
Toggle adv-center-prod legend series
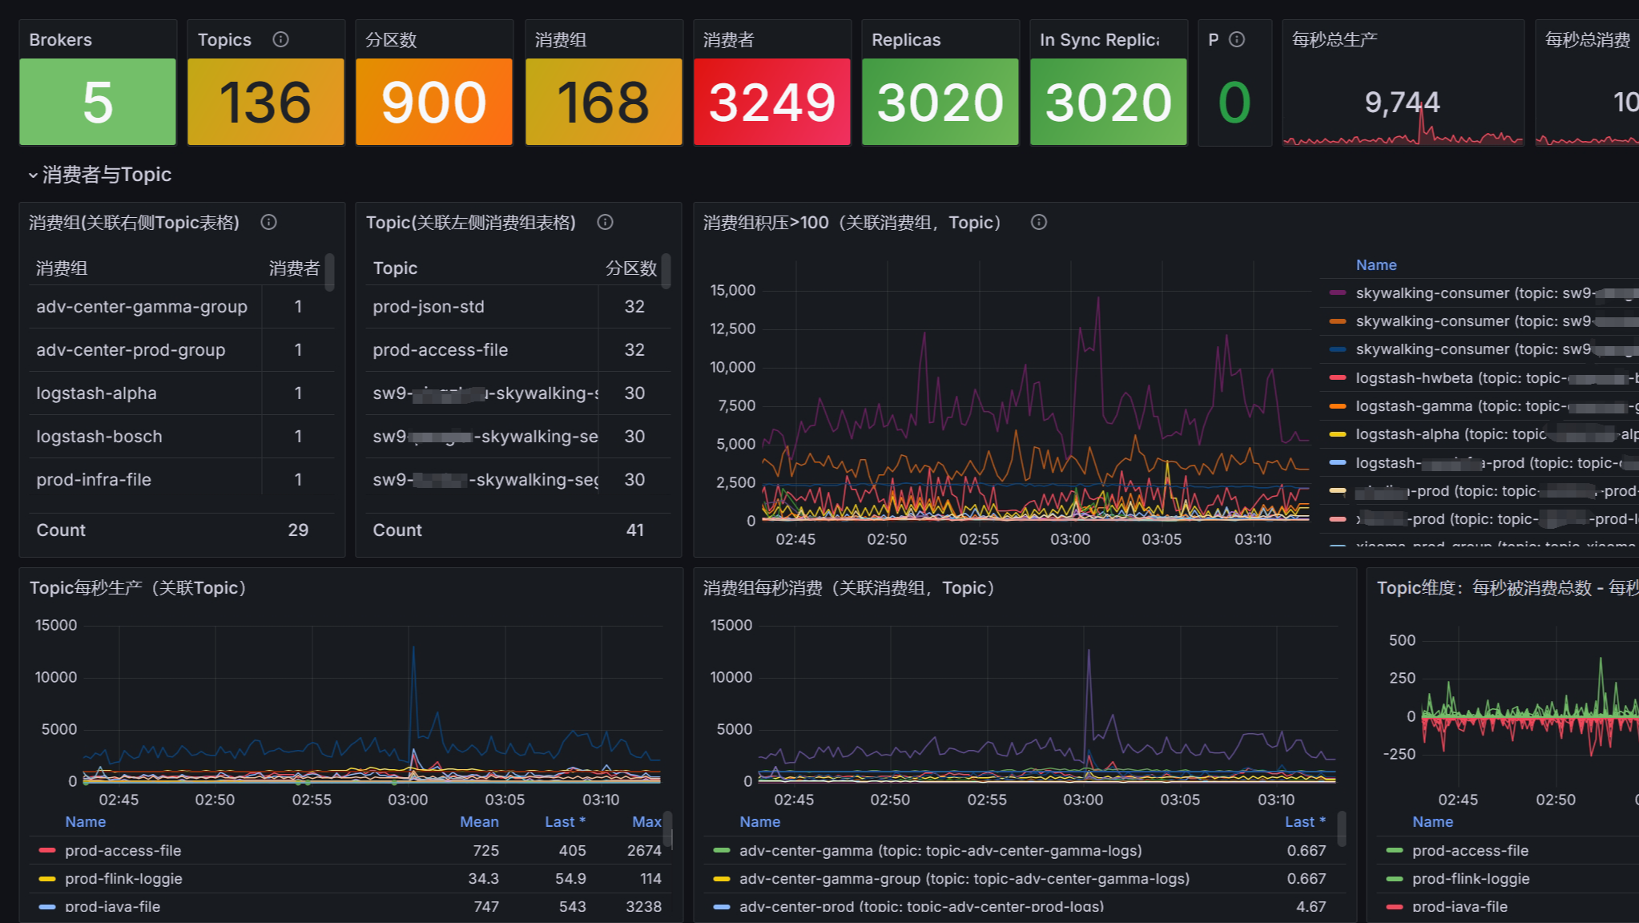click(x=921, y=907)
